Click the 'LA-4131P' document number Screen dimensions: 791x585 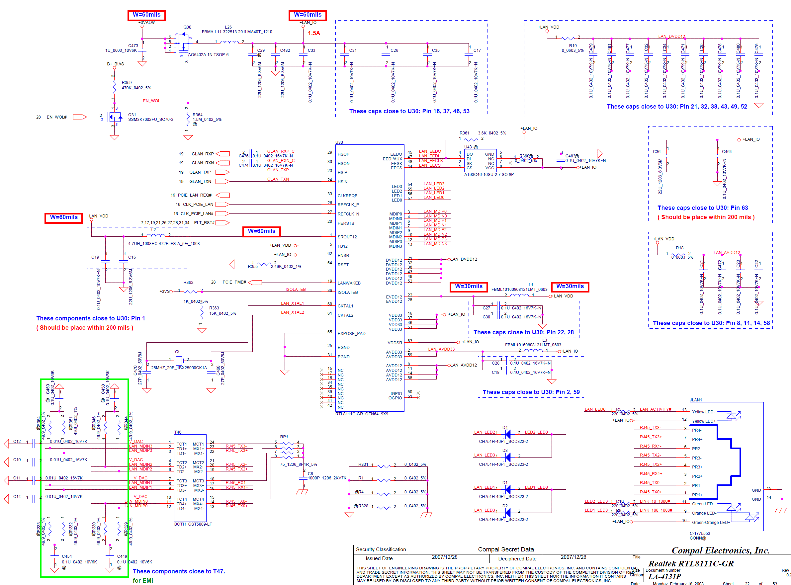pyautogui.click(x=664, y=576)
